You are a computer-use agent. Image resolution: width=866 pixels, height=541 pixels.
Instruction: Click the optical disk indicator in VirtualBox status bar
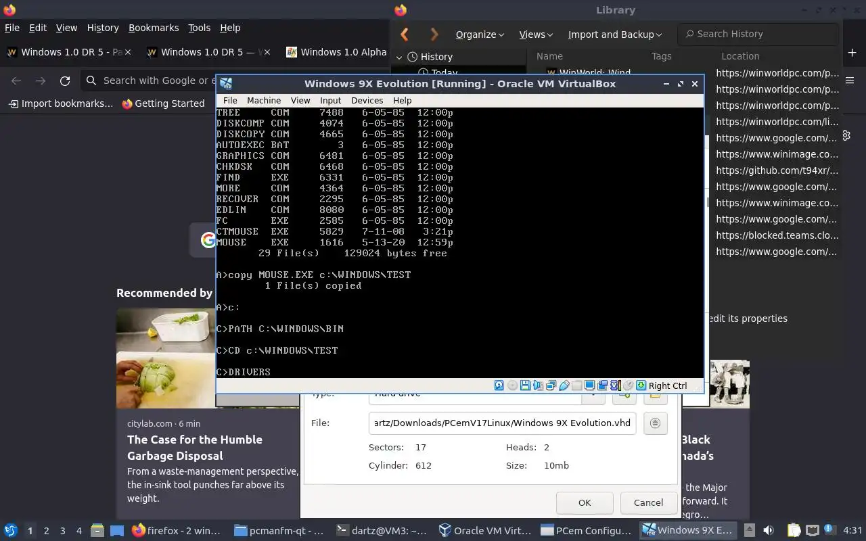(x=512, y=385)
